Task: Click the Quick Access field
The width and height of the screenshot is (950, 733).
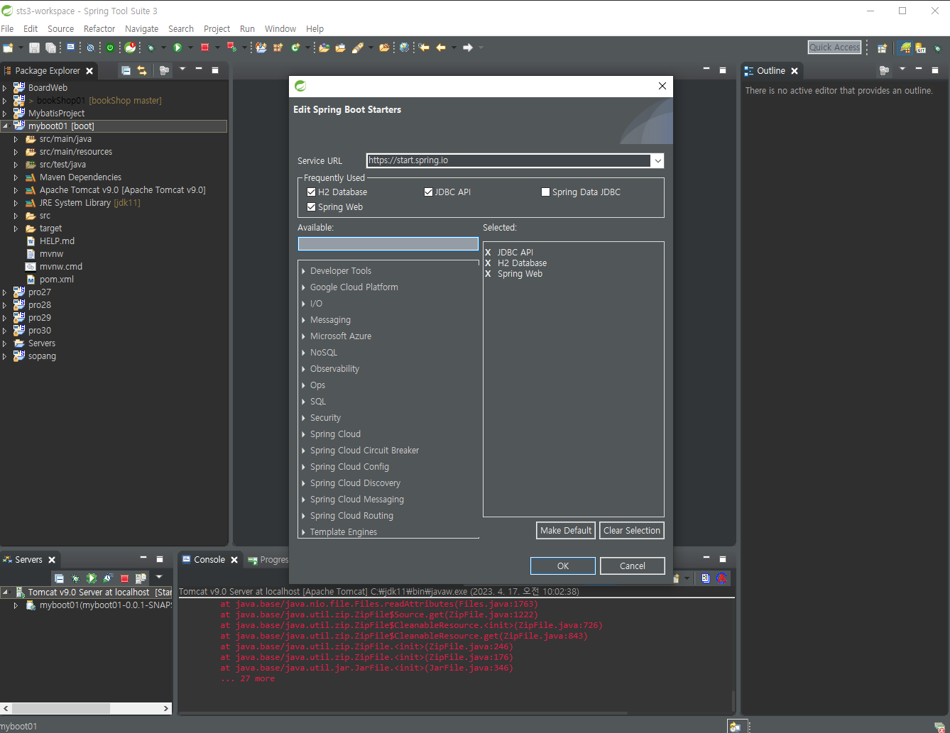Action: pos(835,47)
